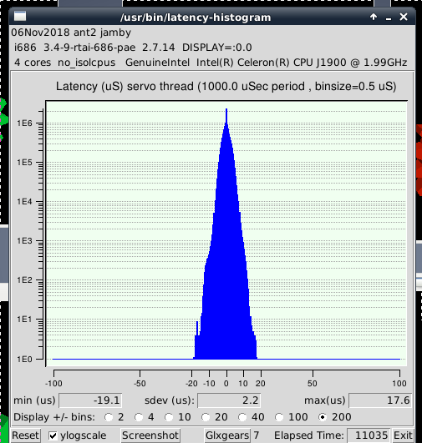Select the 4 bins radio button
422x443 pixels.
(x=139, y=417)
